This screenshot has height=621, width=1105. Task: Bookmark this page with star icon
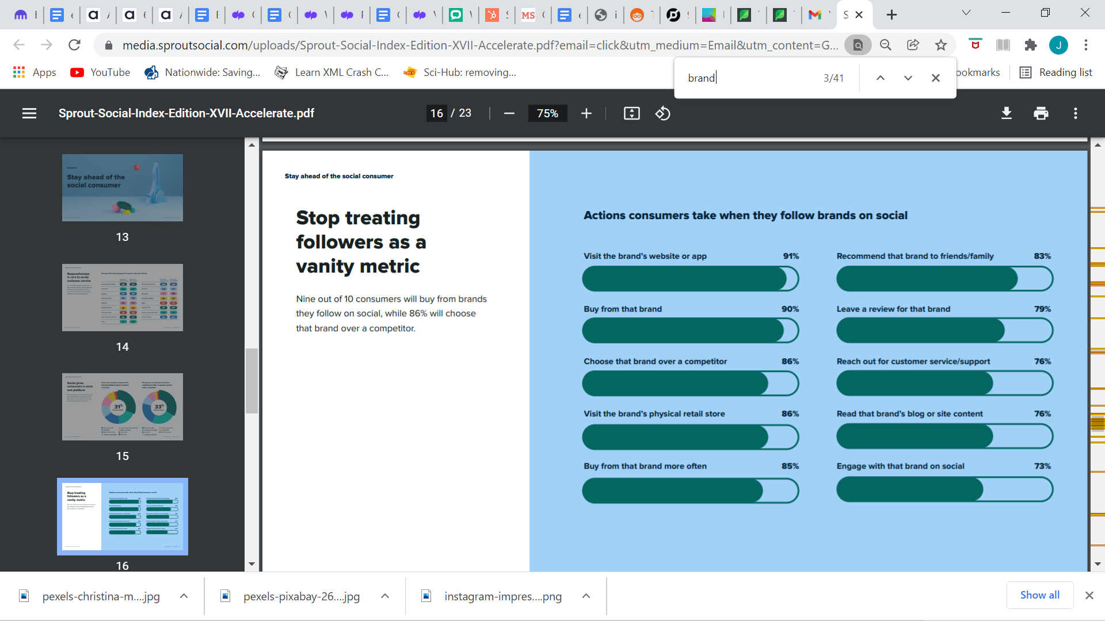(940, 45)
